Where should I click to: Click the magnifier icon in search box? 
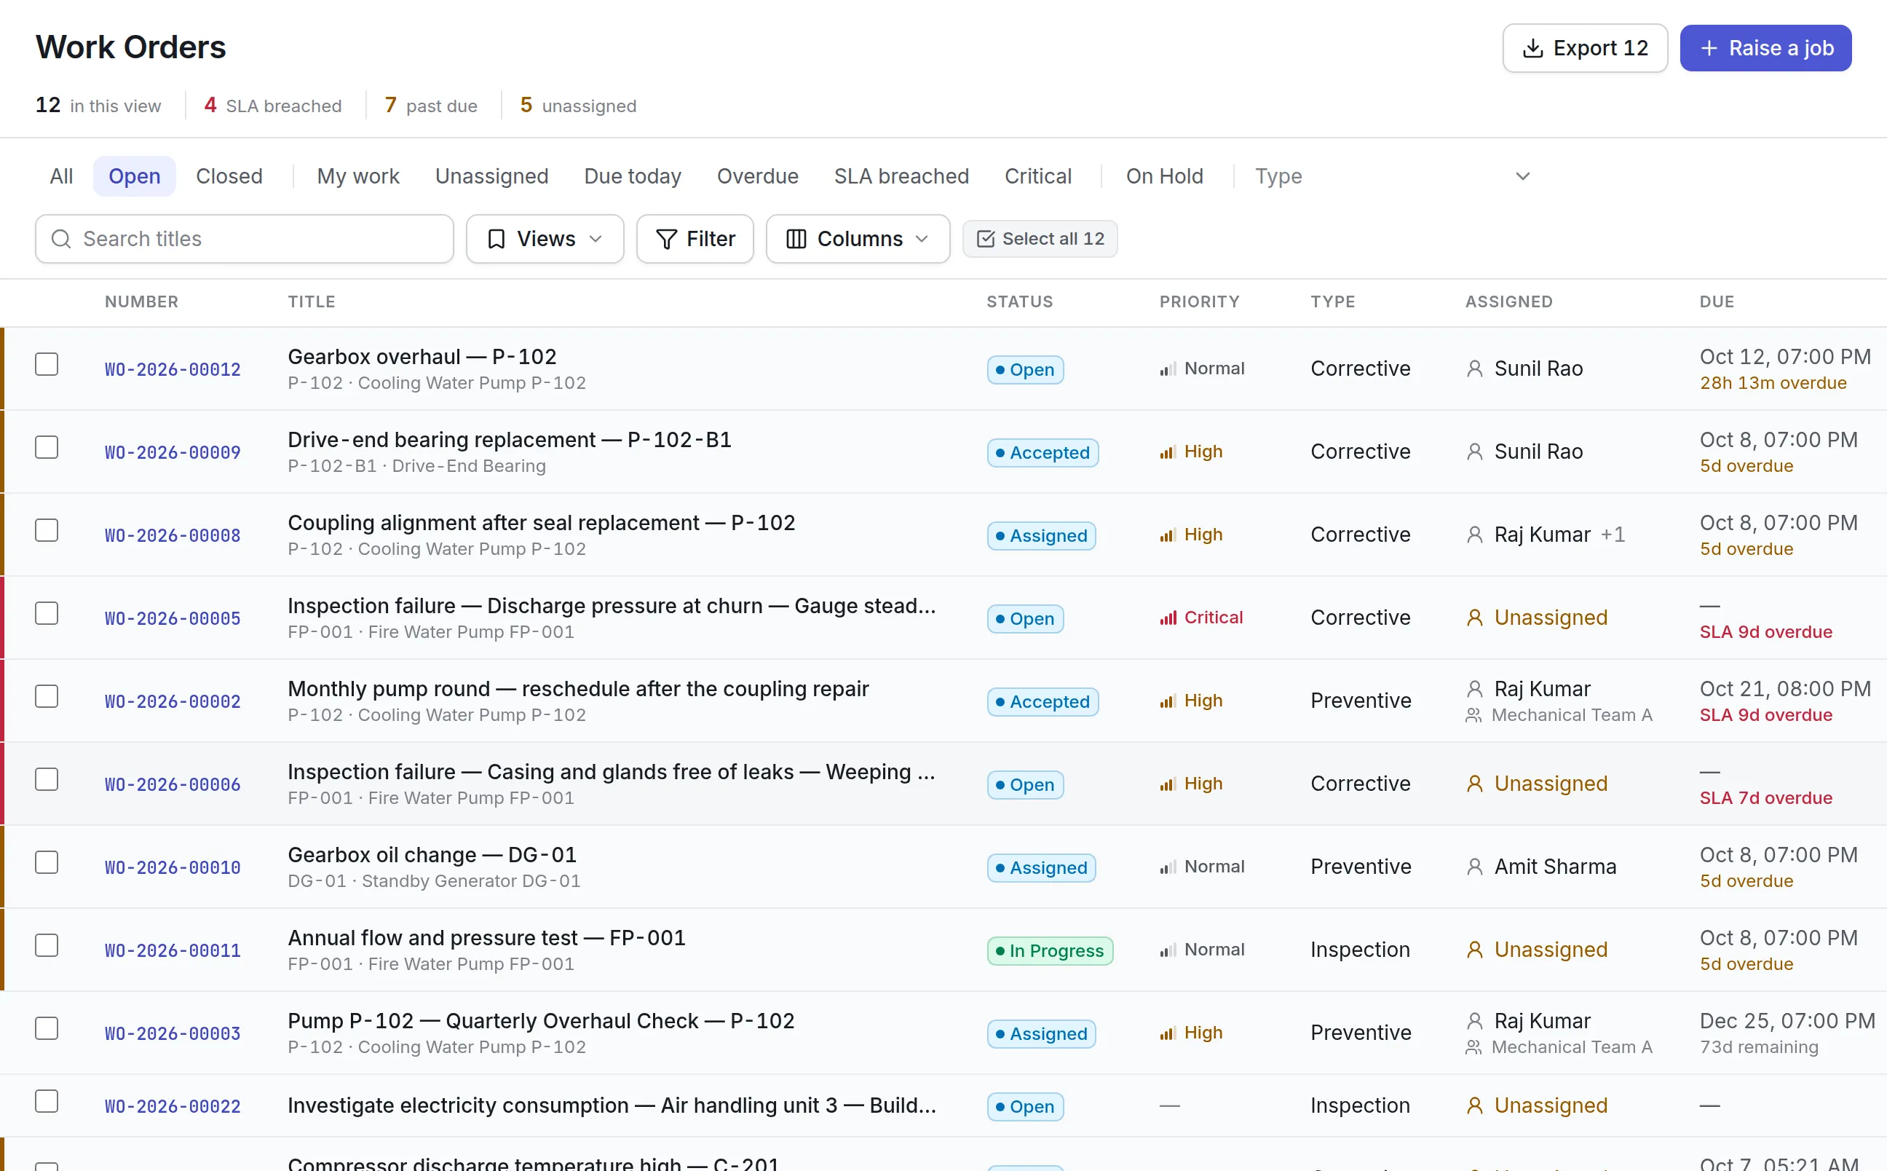click(x=61, y=239)
